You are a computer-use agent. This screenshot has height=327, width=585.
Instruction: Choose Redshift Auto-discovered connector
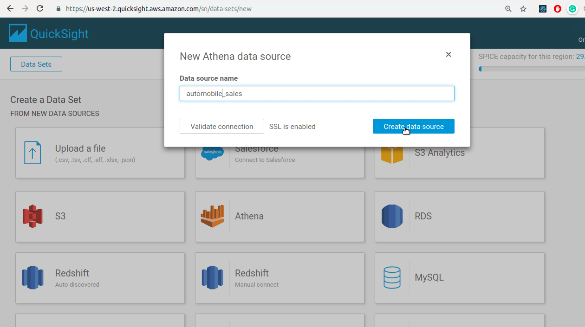coord(100,277)
